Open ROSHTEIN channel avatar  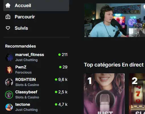[9, 82]
